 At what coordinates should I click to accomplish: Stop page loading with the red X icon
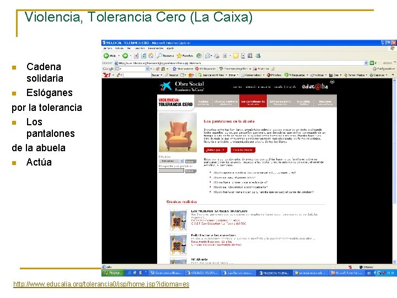coord(136,56)
